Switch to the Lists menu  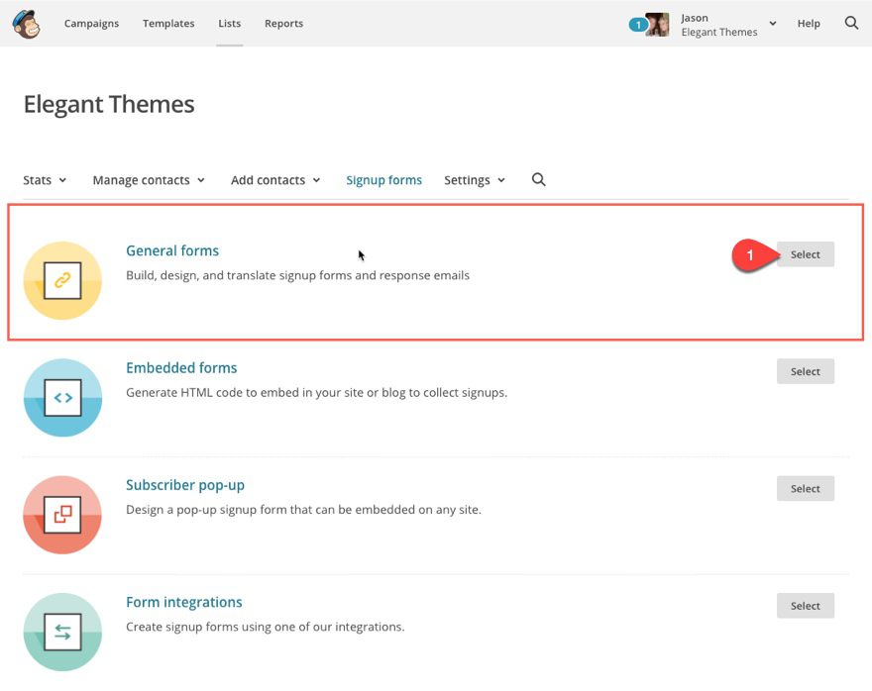[229, 24]
